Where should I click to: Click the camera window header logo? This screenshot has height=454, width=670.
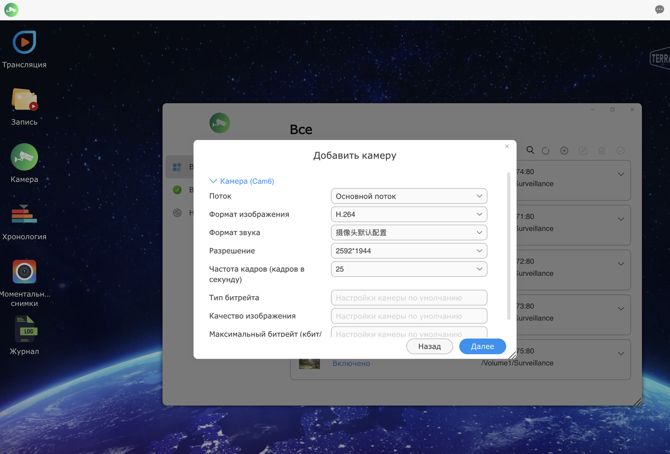[220, 123]
